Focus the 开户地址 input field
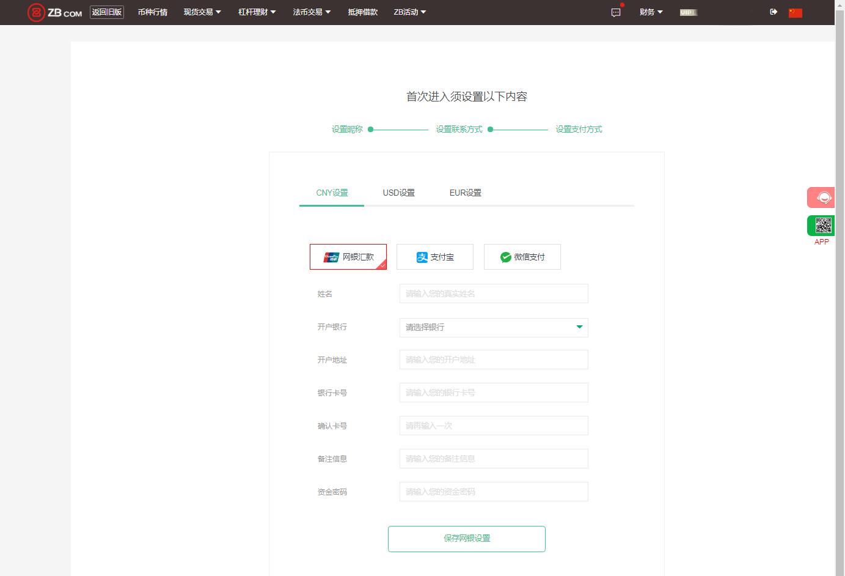Image resolution: width=845 pixels, height=576 pixels. pyautogui.click(x=494, y=360)
